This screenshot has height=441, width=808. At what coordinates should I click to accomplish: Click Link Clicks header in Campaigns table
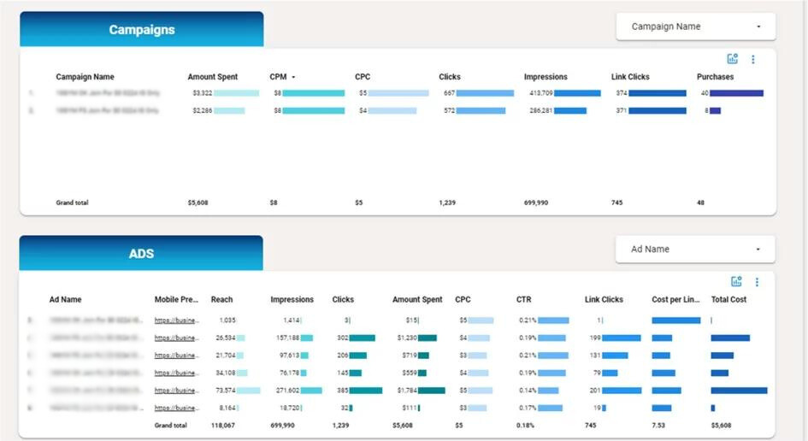pos(630,77)
